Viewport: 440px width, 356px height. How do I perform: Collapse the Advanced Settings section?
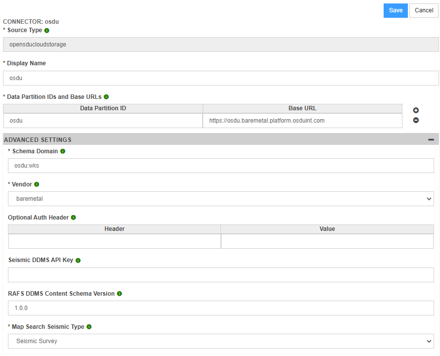431,140
